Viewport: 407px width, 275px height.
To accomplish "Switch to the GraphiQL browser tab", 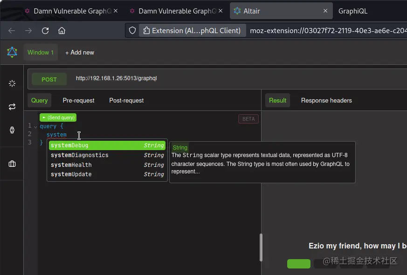I will (x=353, y=11).
